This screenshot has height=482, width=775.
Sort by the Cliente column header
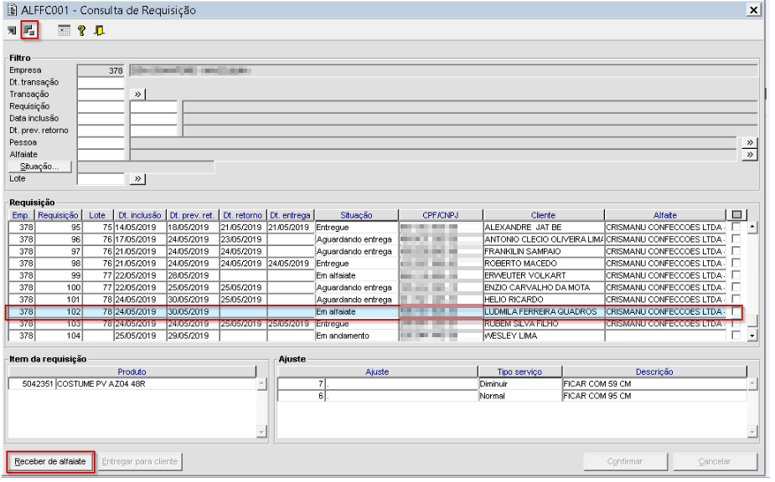click(543, 215)
